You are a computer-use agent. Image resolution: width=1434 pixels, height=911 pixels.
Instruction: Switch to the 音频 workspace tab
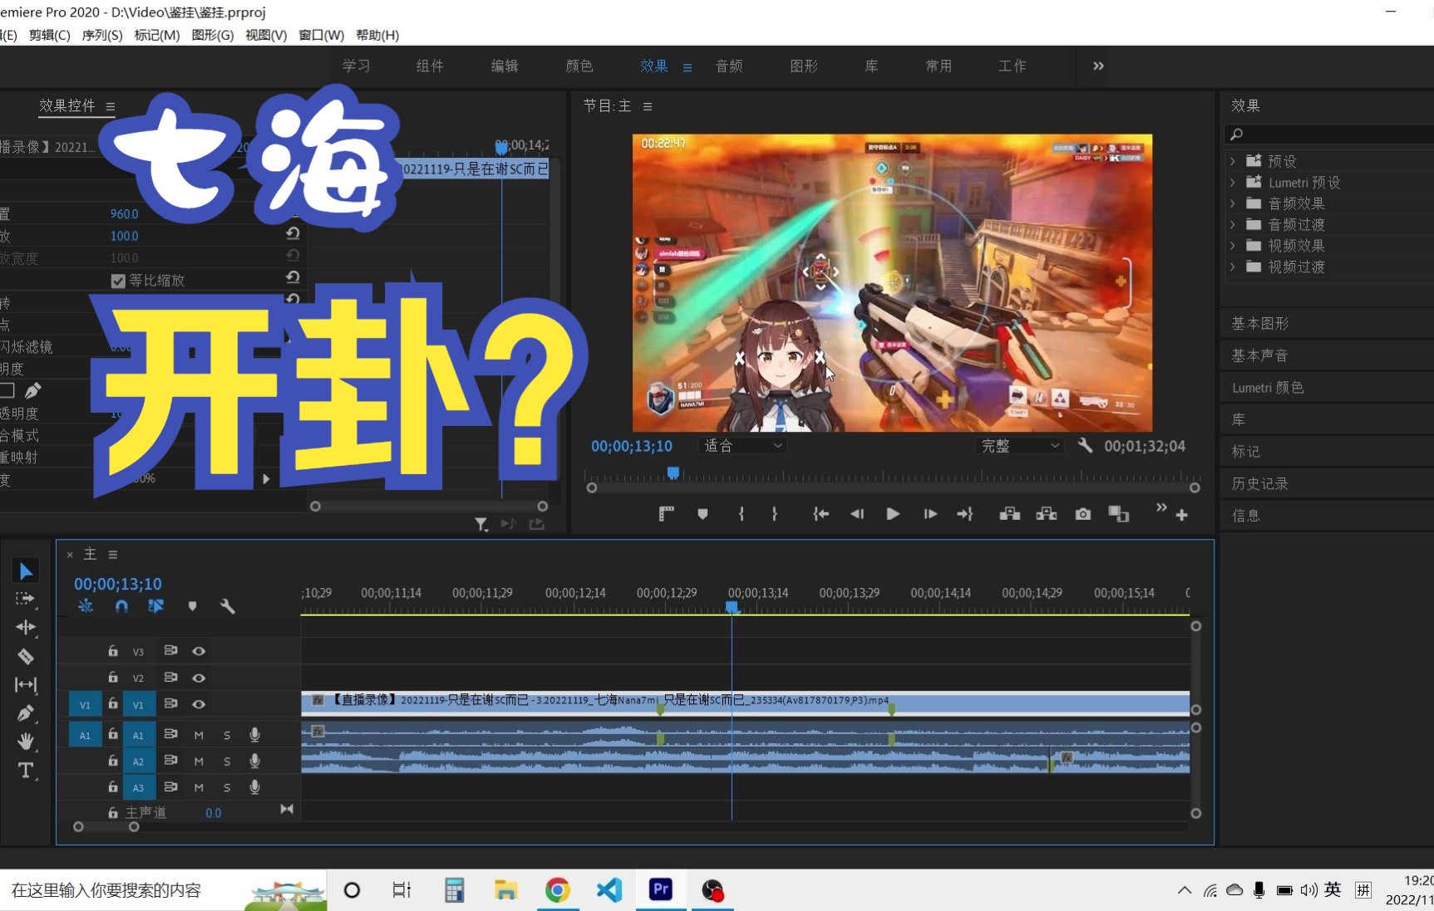(729, 66)
